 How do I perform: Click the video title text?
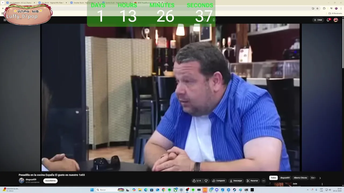[x=52, y=175]
